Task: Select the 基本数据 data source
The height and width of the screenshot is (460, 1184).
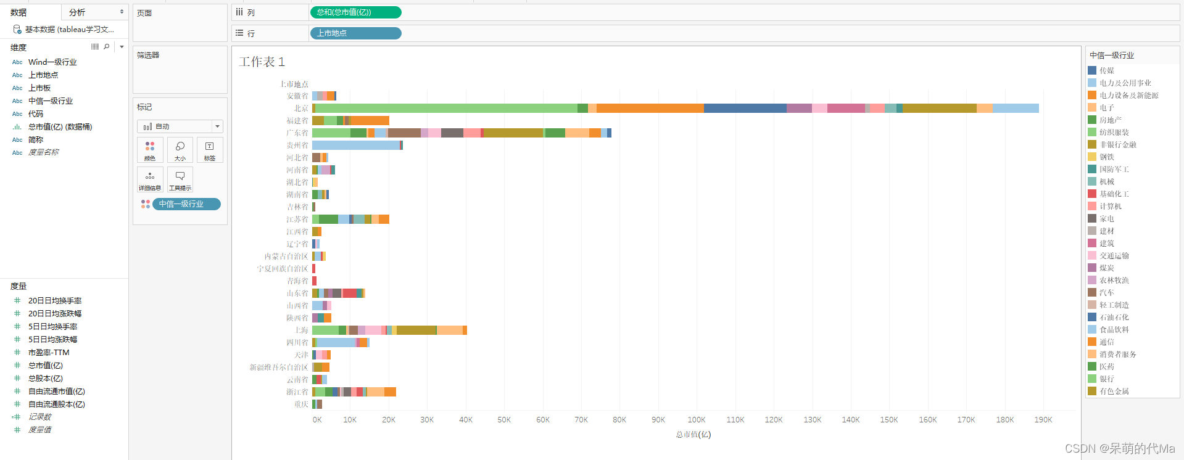Action: [69, 29]
